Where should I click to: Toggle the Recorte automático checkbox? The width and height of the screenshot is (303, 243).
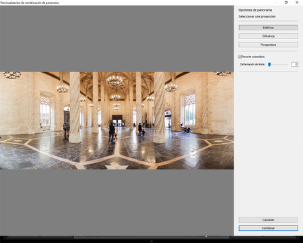(240, 57)
